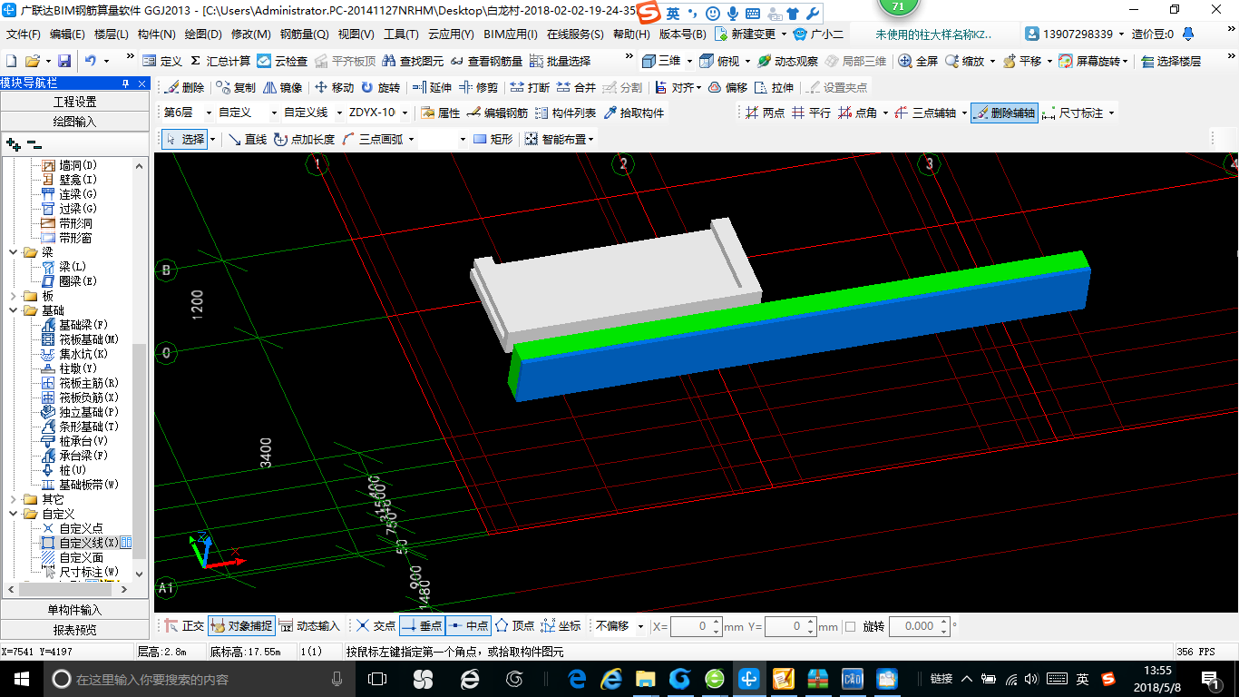Viewport: 1239px width, 697px height.
Task: Select the 矩形 rectangle draw tool
Action: (493, 140)
